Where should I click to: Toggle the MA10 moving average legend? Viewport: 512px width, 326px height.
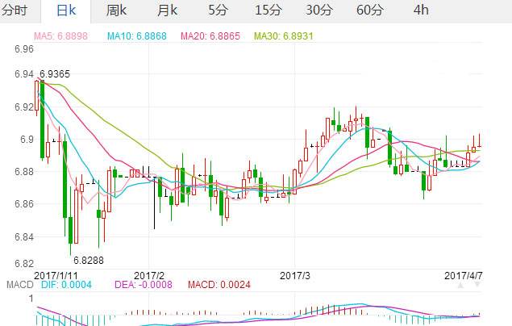click(134, 37)
